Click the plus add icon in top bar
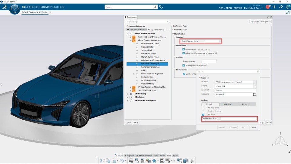The image size is (291, 164). pos(274,7)
